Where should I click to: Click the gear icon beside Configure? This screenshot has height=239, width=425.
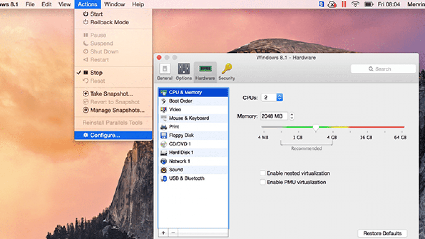click(x=86, y=135)
